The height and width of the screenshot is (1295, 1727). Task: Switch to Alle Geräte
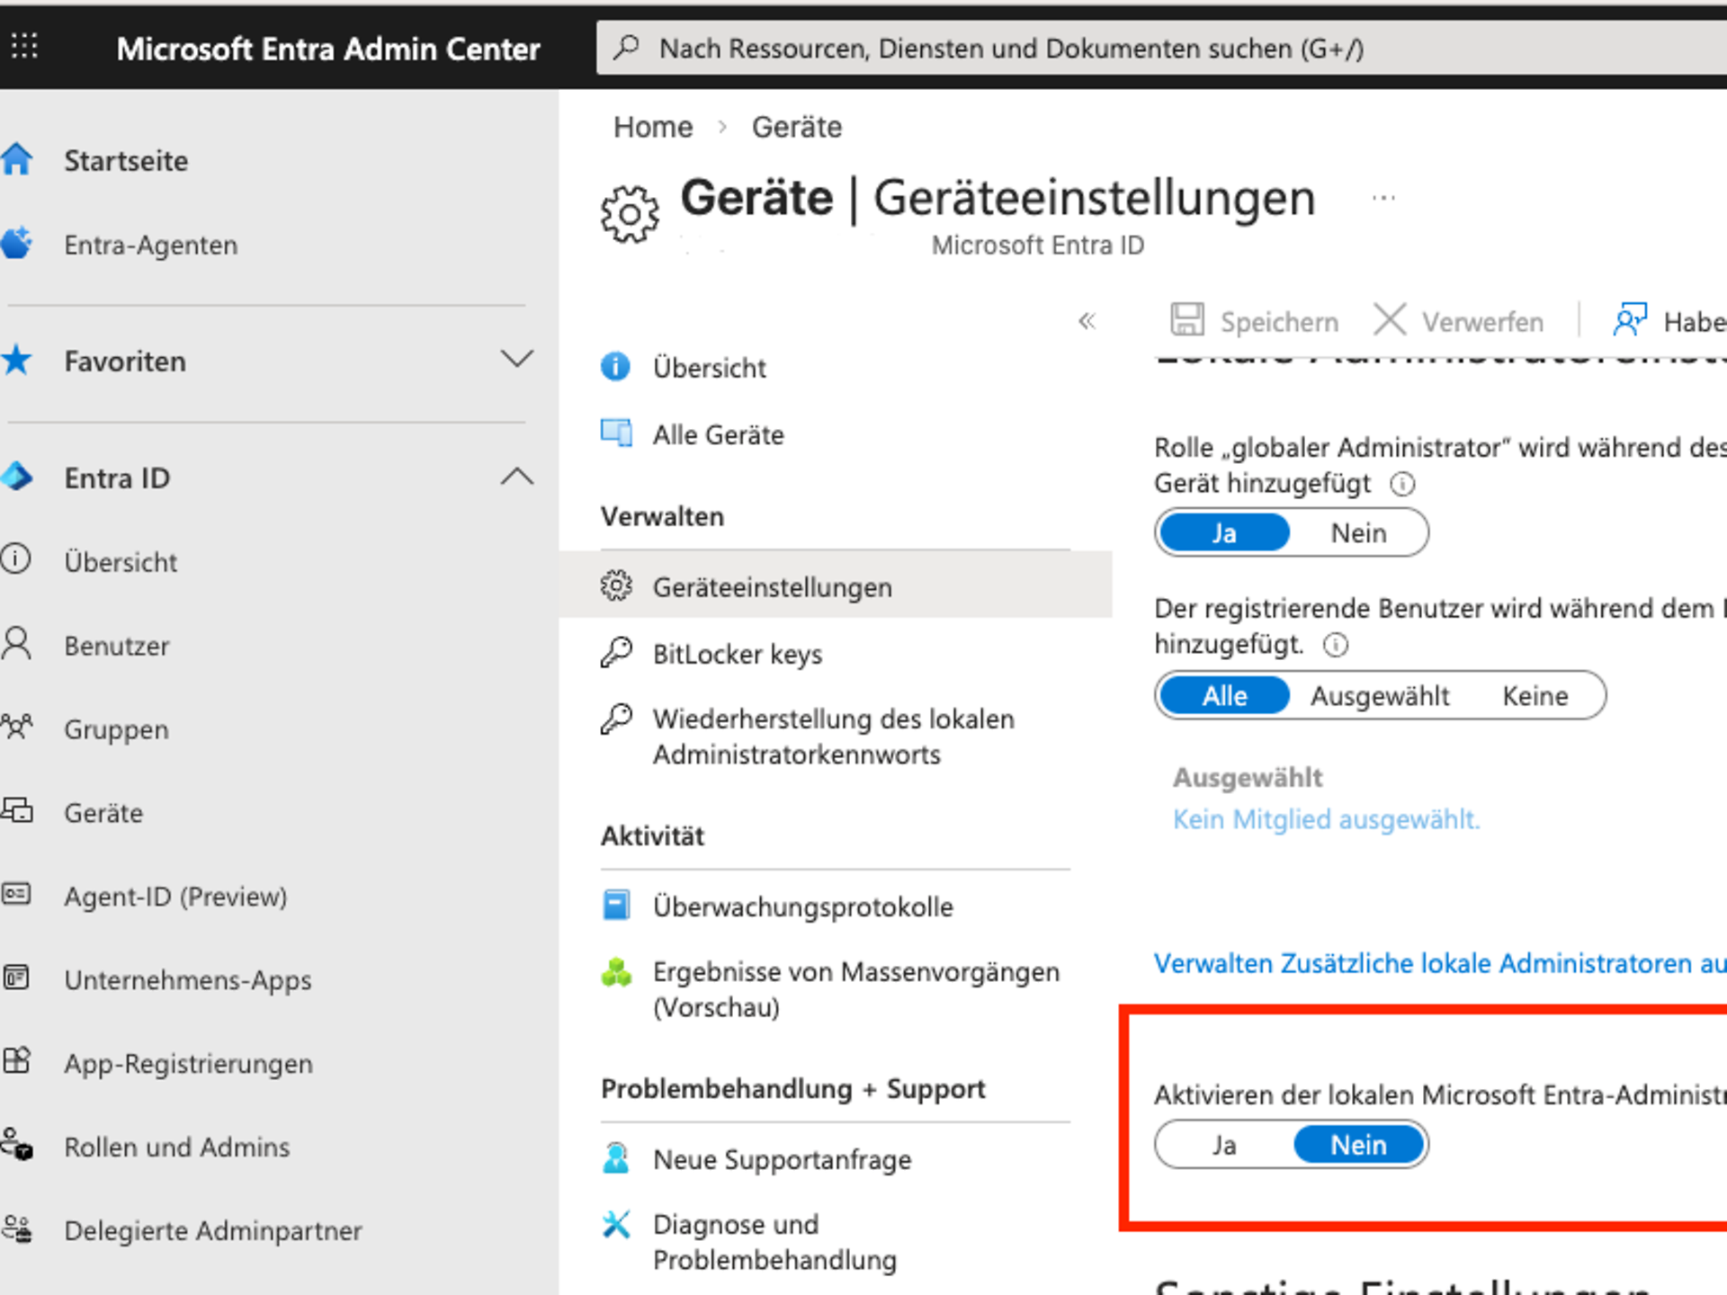point(718,434)
